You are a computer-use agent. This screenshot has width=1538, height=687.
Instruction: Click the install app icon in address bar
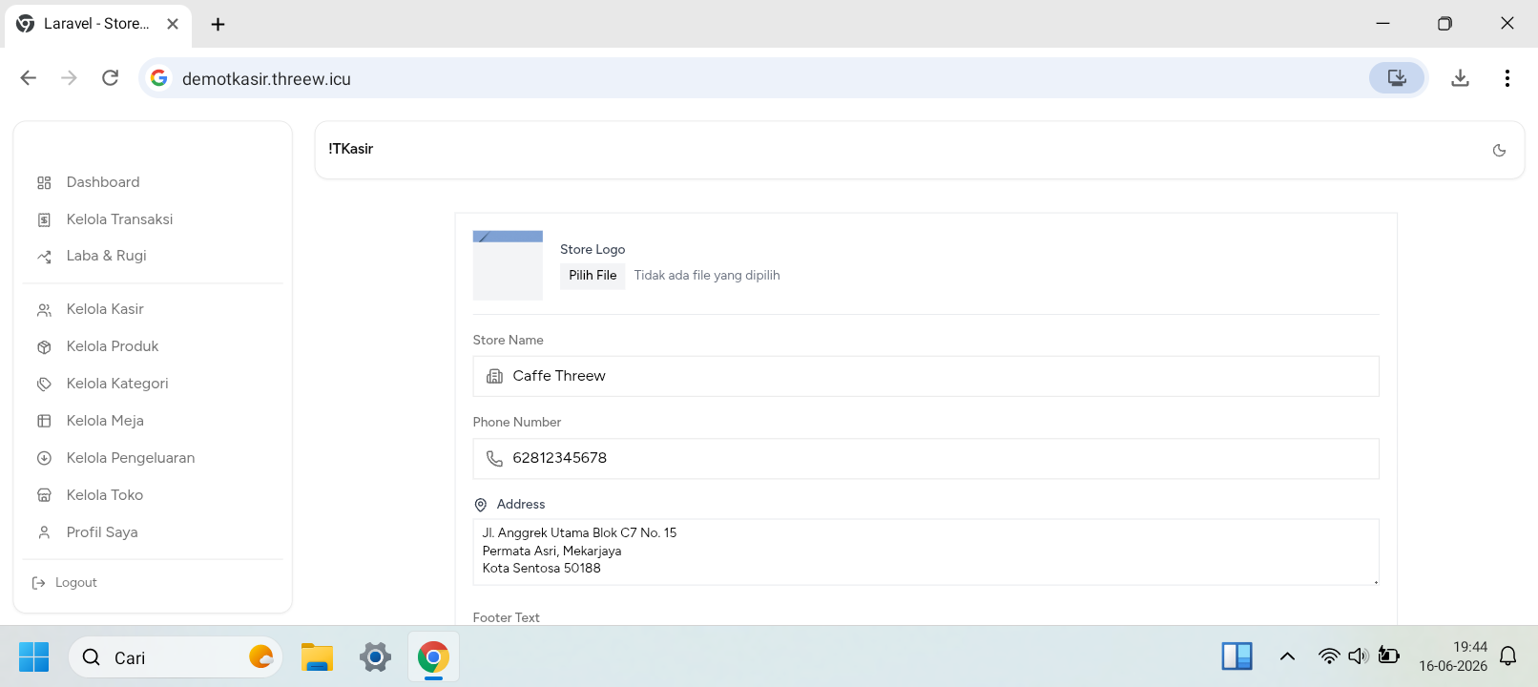(x=1397, y=78)
